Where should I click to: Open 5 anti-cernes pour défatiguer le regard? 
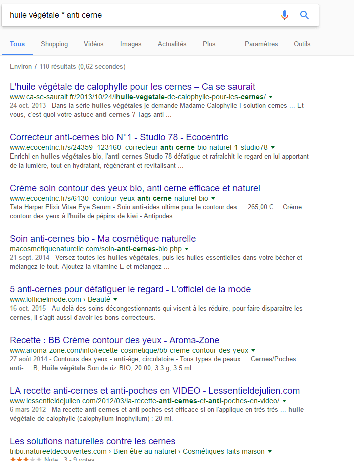click(x=130, y=289)
